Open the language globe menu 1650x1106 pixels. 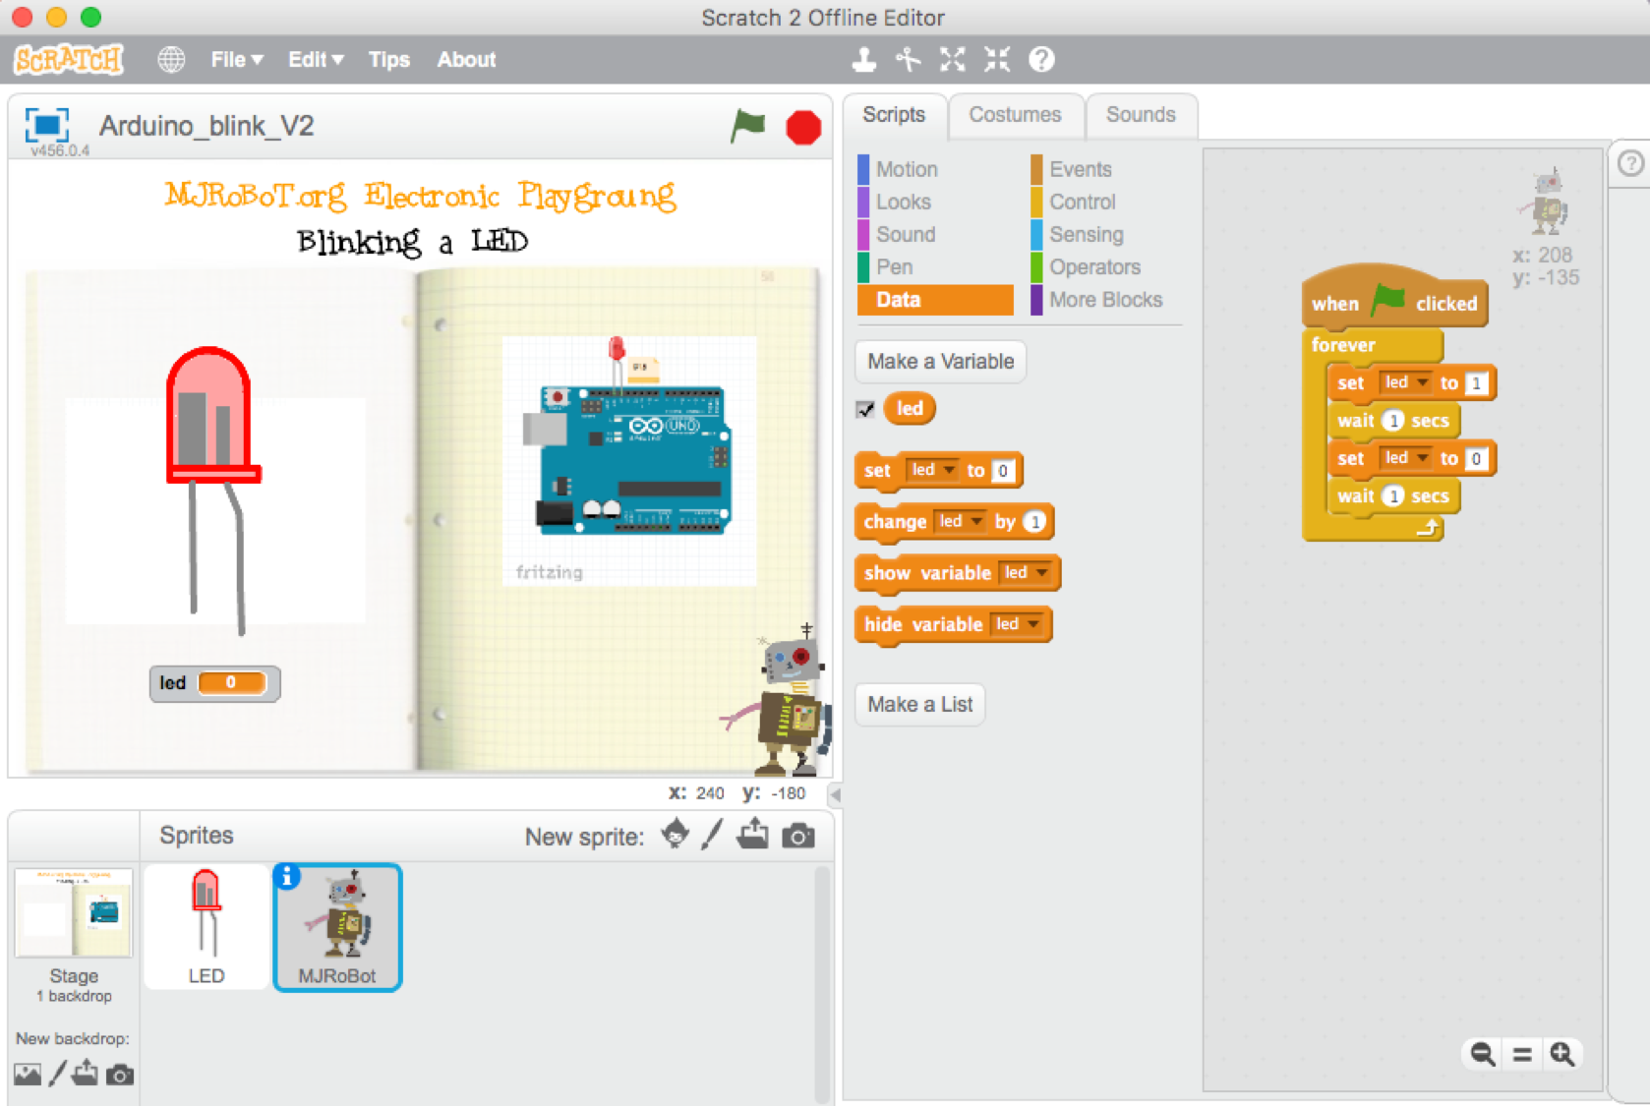point(171,60)
